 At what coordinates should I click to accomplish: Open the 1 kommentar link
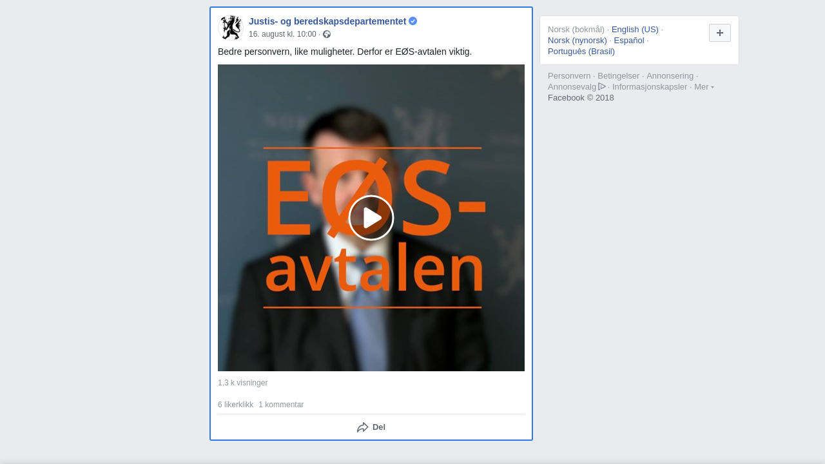(281, 405)
